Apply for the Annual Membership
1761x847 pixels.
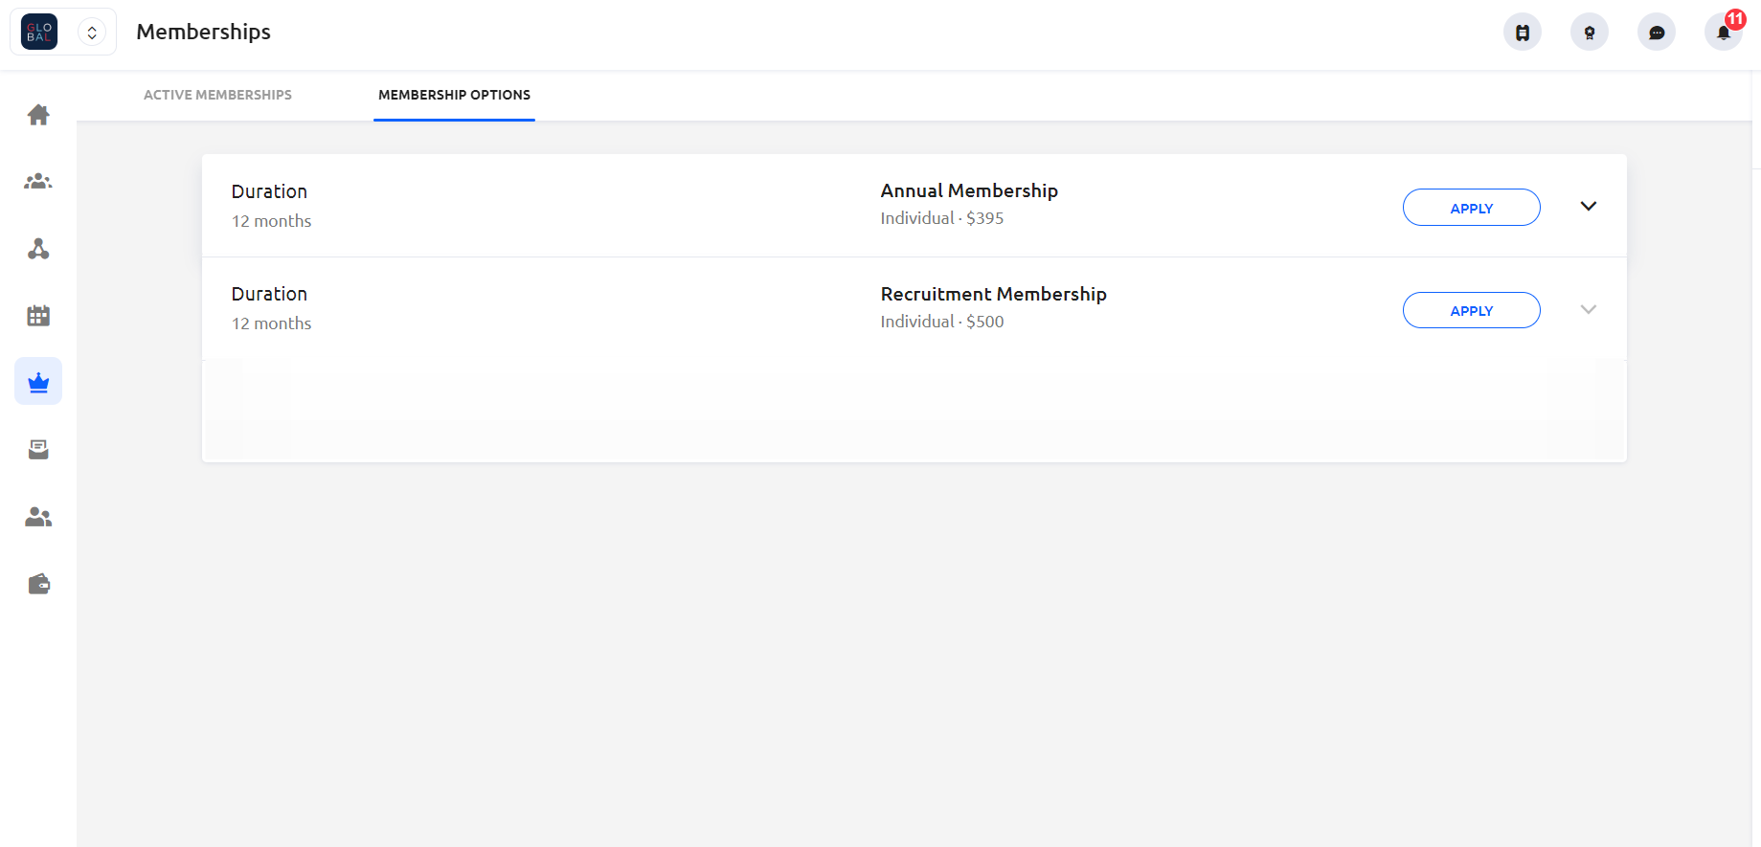(1472, 208)
